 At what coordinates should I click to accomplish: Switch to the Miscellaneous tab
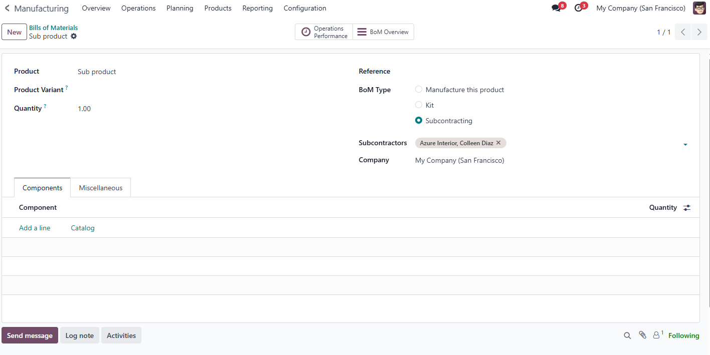[101, 188]
